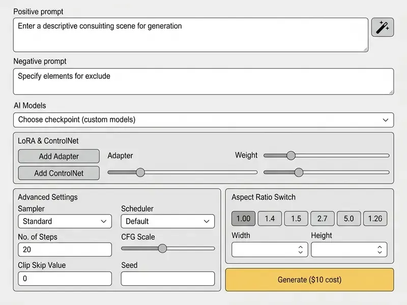Select the 1.5 aspect ratio
This screenshot has height=305, width=407.
coord(296,219)
